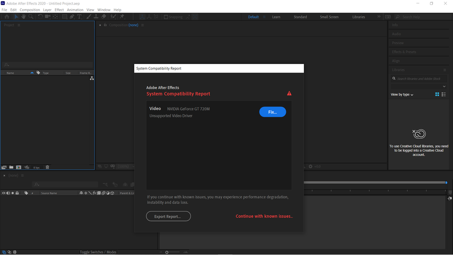The width and height of the screenshot is (453, 255).
Task: Select the Unified Camera tool
Action: click(47, 17)
